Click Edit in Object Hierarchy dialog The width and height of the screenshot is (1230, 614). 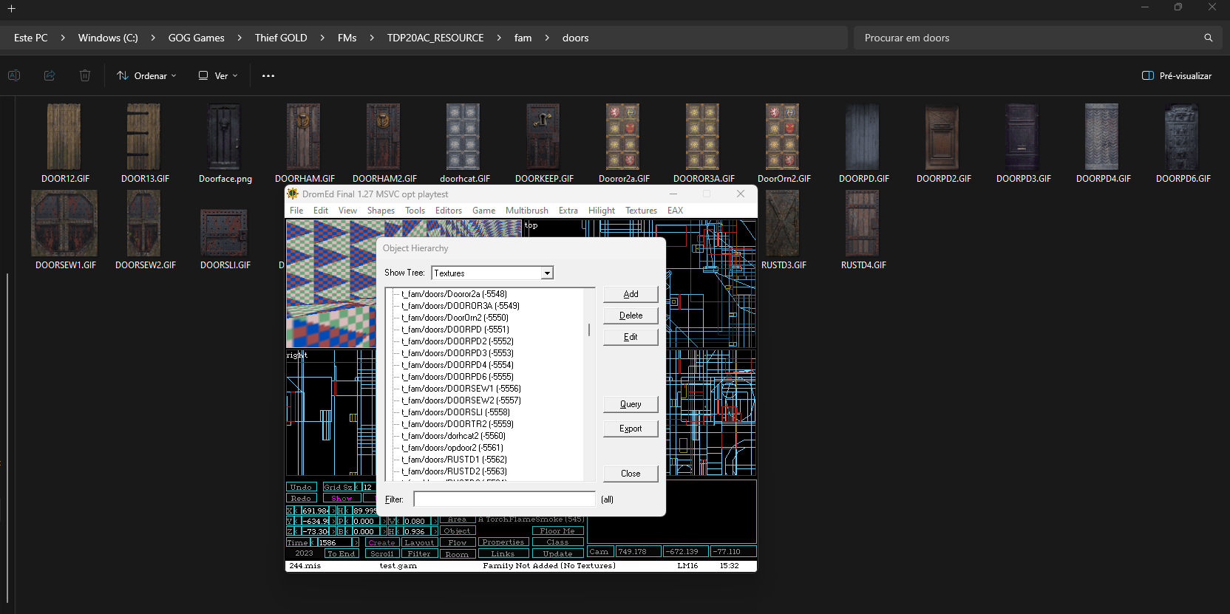tap(631, 337)
